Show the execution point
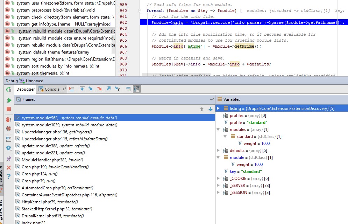This screenshot has height=224, width=348. point(71,89)
